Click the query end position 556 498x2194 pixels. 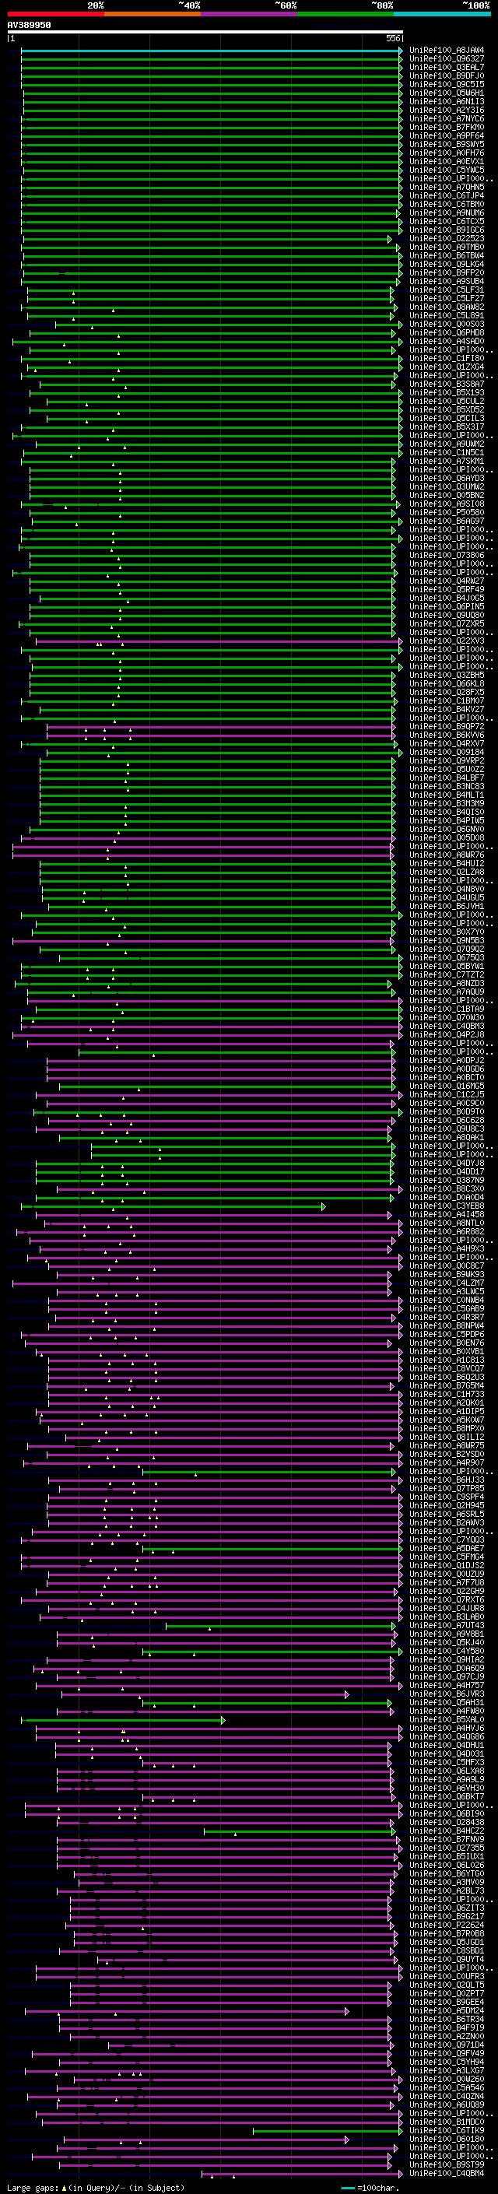(392, 38)
